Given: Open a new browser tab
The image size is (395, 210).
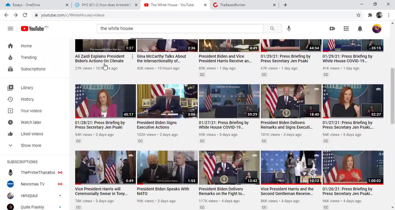Looking at the screenshot, I should (285, 5).
